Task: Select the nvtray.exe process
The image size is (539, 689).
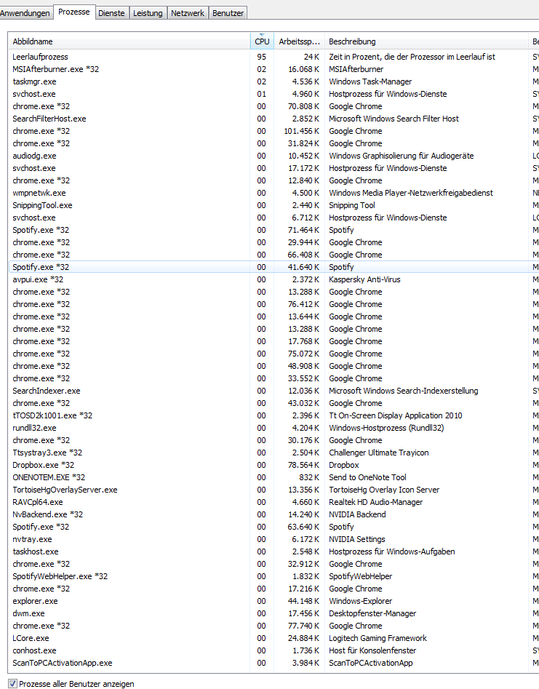Action: 274,539
